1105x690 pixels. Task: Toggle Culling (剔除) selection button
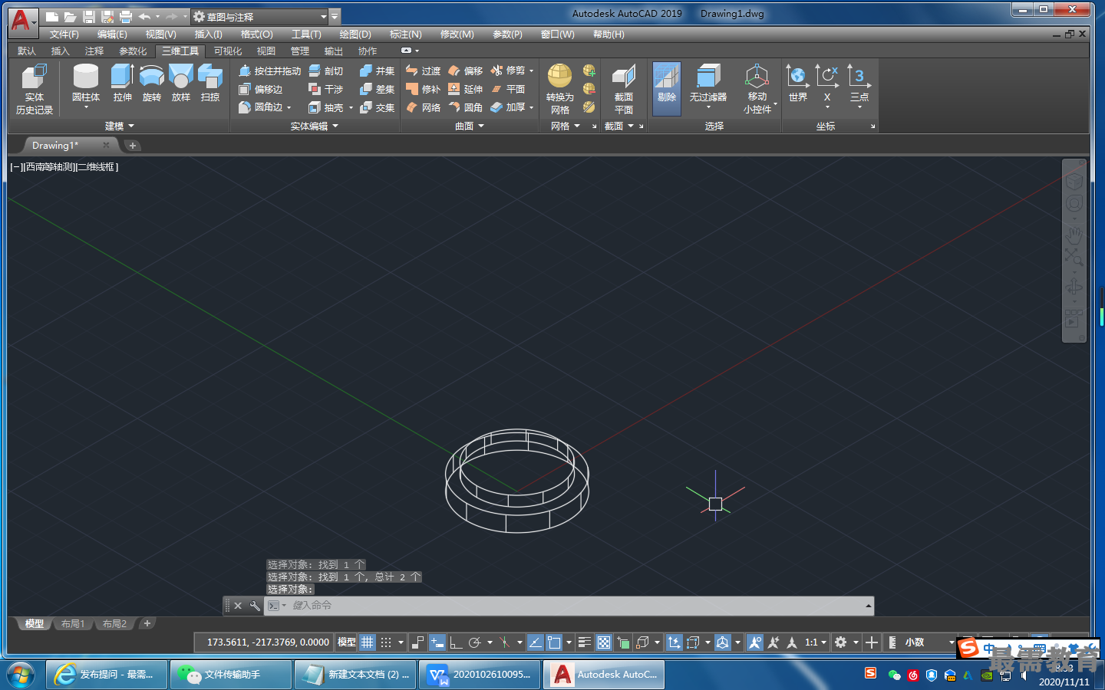click(x=666, y=89)
